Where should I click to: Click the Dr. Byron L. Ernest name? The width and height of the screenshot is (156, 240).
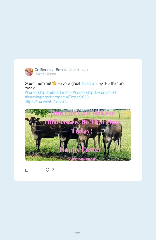(x=51, y=70)
